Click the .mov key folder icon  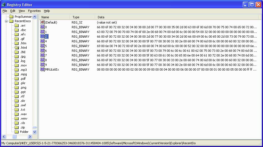[x=16, y=65]
